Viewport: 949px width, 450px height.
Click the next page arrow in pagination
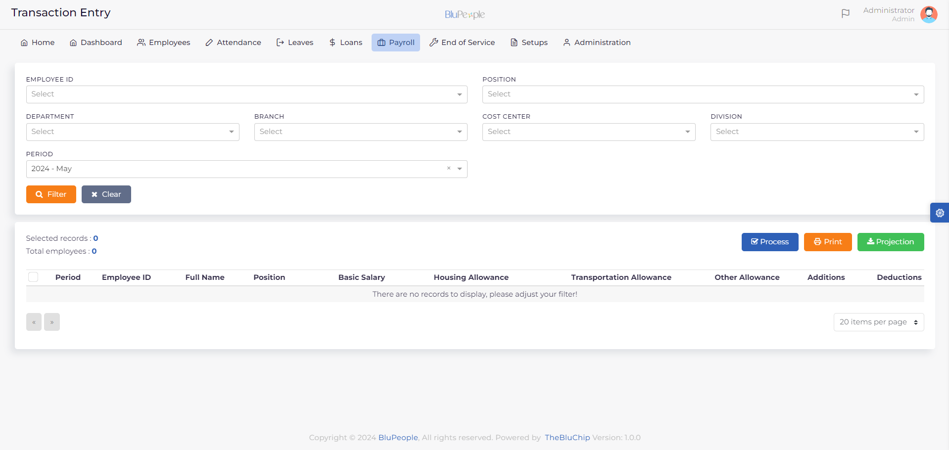[x=52, y=322]
